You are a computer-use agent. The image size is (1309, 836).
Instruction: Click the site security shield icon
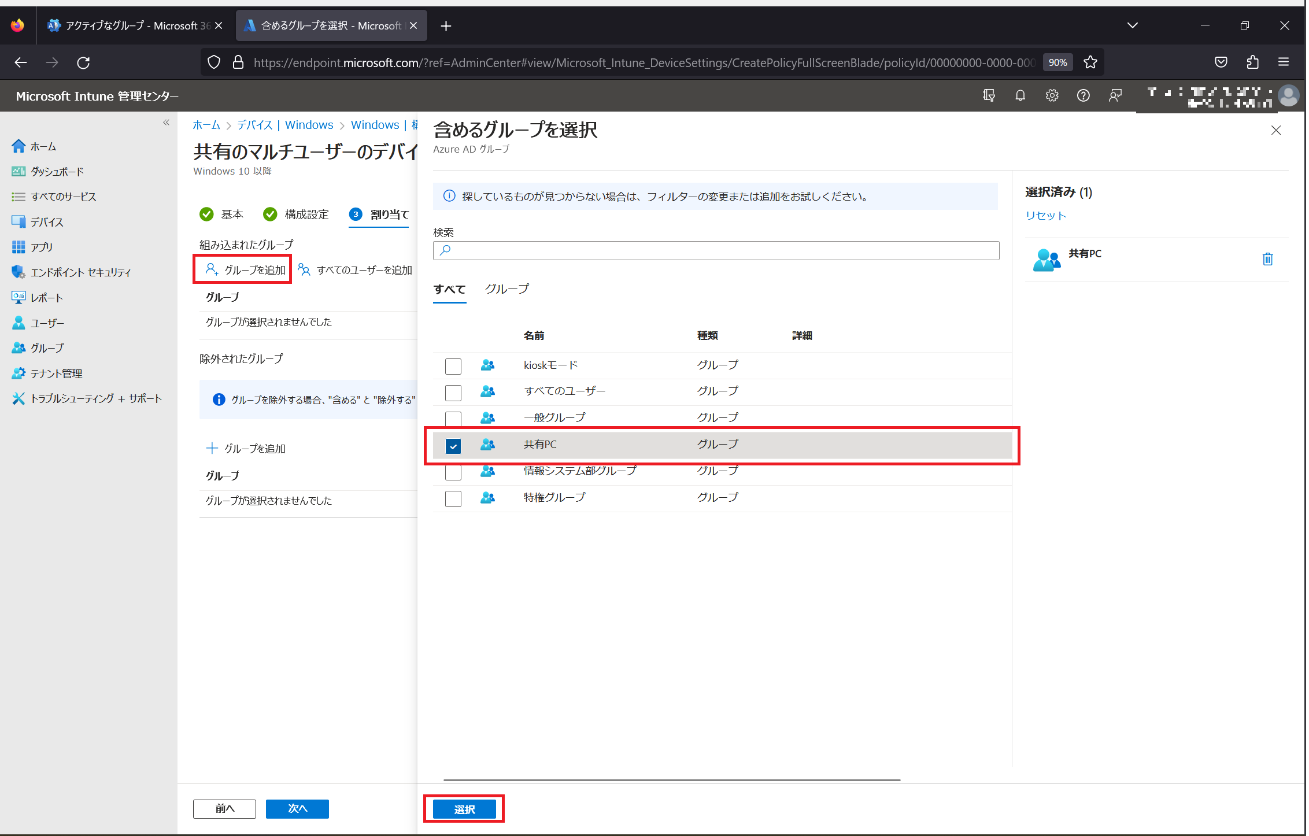click(x=214, y=62)
